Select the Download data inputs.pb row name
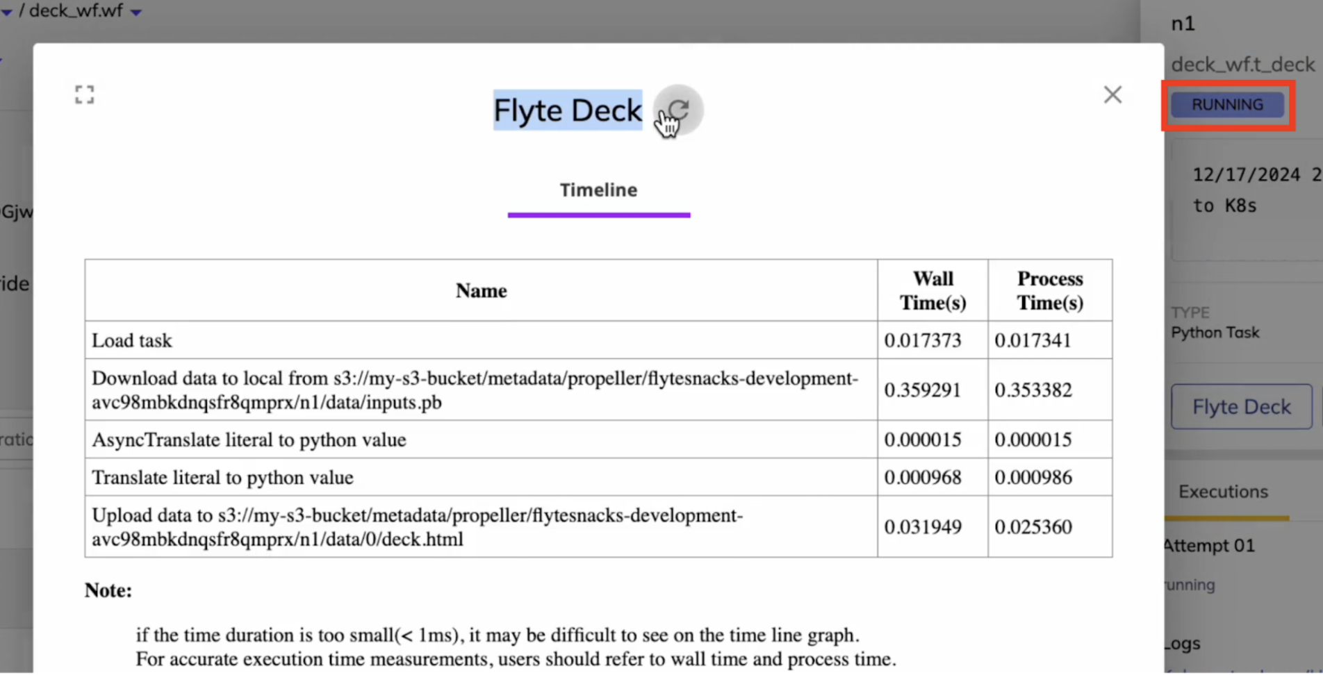This screenshot has height=675, width=1323. coord(475,390)
